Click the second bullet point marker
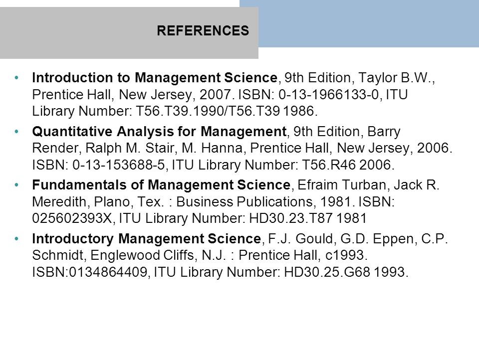The height and width of the screenshot is (359, 479). 16,132
